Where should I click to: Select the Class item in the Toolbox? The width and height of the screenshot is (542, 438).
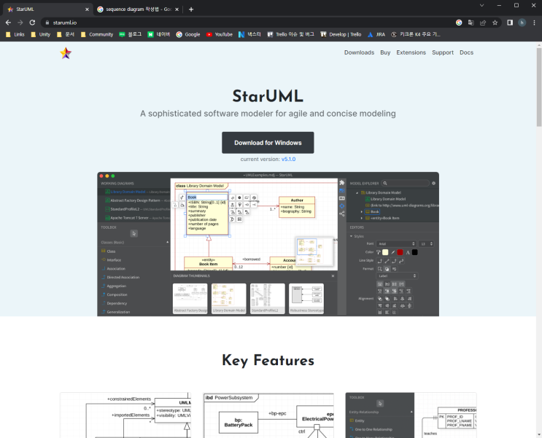[x=109, y=251]
